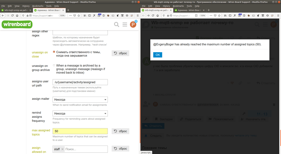Image resolution: width=281 pixels, height=154 pixels.
Task: Open the Edit menu in Wb-mqtt-snmp window
Action: point(150,6)
